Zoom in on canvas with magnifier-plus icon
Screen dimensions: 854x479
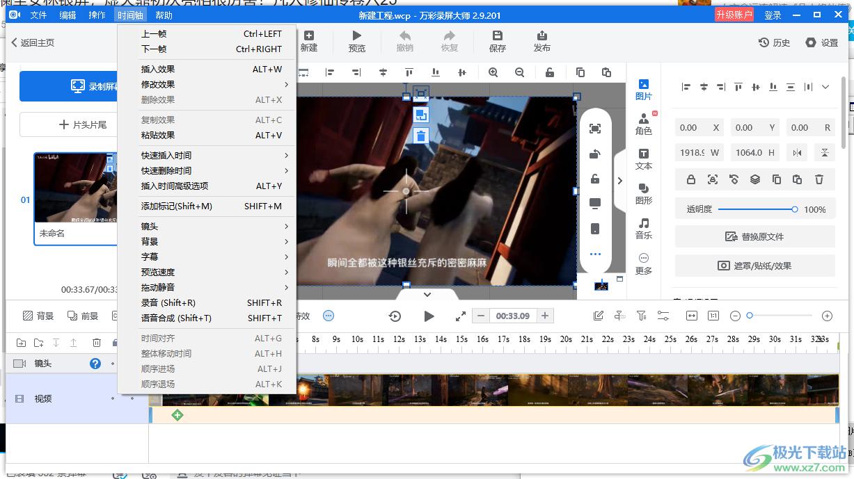pos(493,72)
